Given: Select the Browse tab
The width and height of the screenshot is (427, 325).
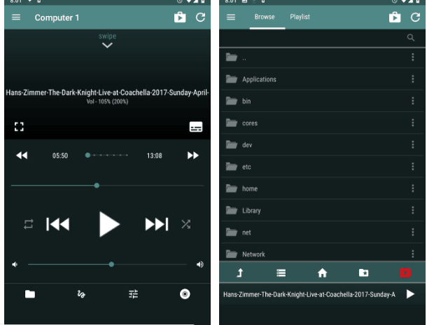Looking at the screenshot, I should click(x=264, y=17).
